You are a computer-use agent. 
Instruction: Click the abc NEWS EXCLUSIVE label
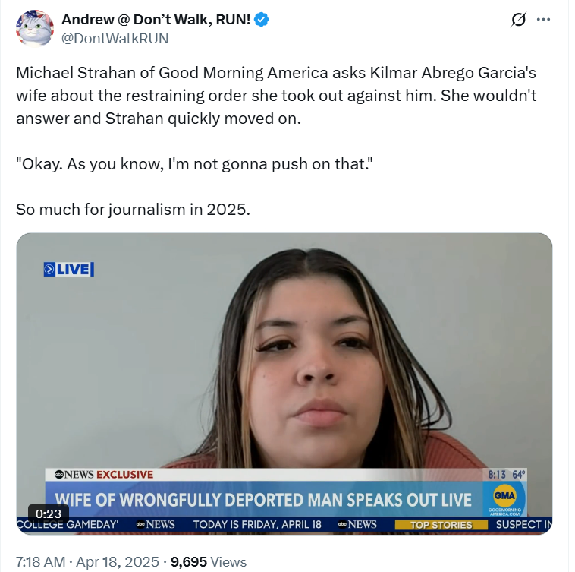[104, 474]
